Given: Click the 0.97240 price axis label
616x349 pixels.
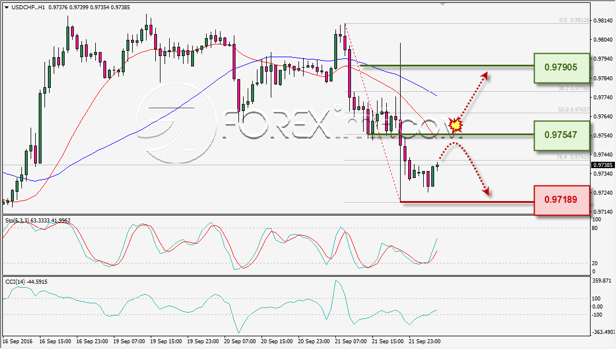Looking at the screenshot, I should pos(603,193).
